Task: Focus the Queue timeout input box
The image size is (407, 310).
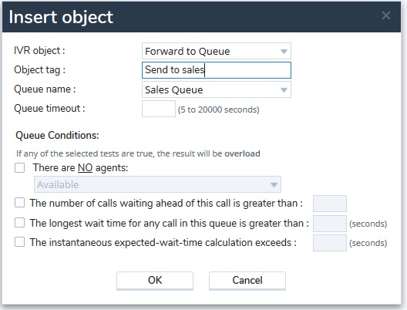Action: (x=159, y=109)
